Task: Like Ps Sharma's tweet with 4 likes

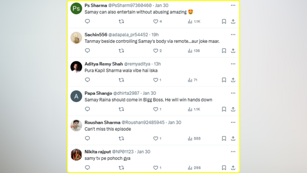Action: (158, 21)
